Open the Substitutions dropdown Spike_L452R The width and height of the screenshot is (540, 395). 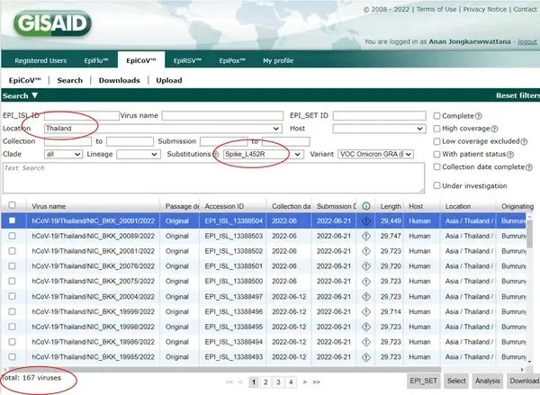tap(263, 154)
